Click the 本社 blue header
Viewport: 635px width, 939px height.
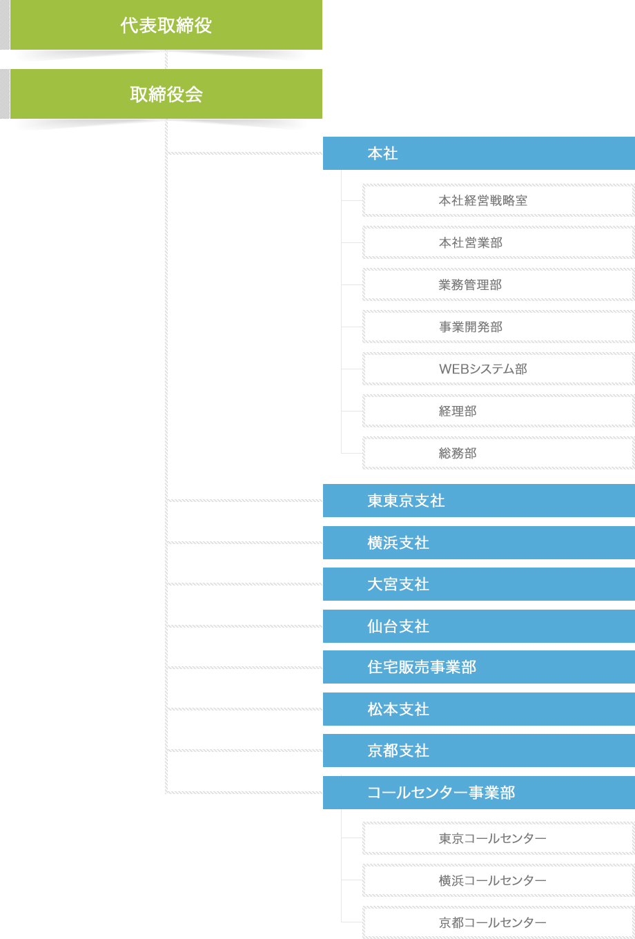479,153
